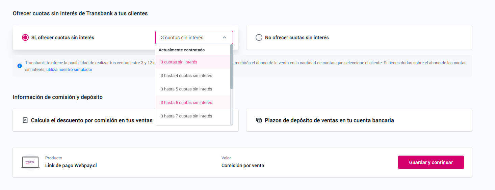Choose '3 hasta 5 cuotas sin interés' option
Screen dimensions: 495x190
[193, 89]
